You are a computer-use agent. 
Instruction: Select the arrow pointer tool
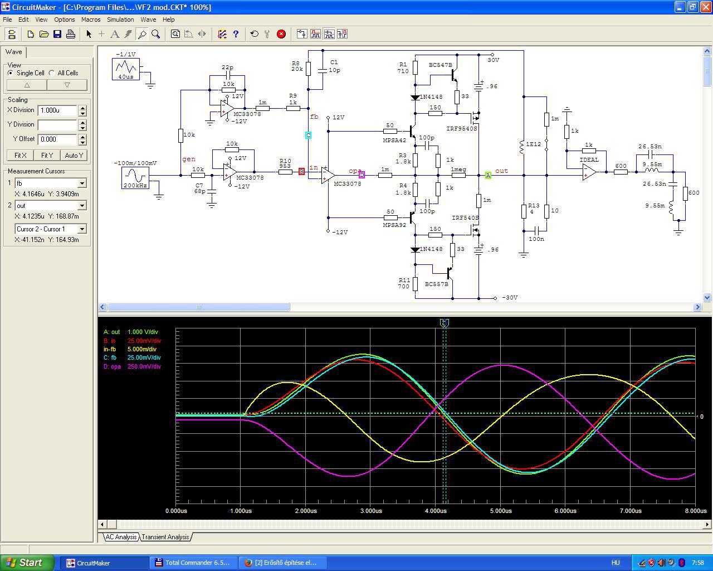[x=89, y=34]
